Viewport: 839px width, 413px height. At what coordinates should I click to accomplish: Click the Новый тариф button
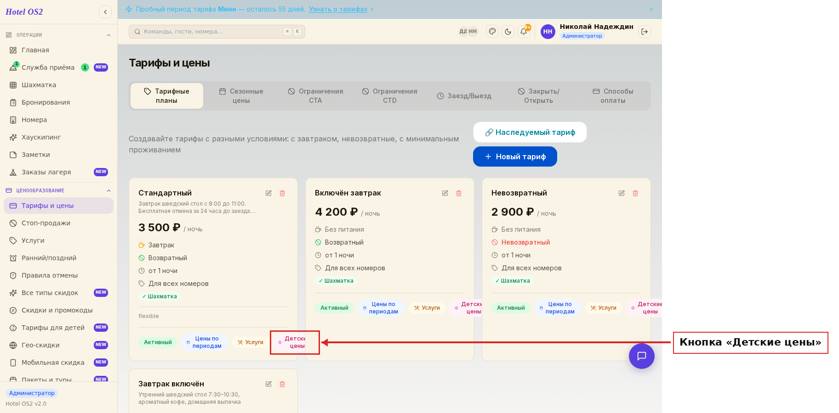coord(515,156)
